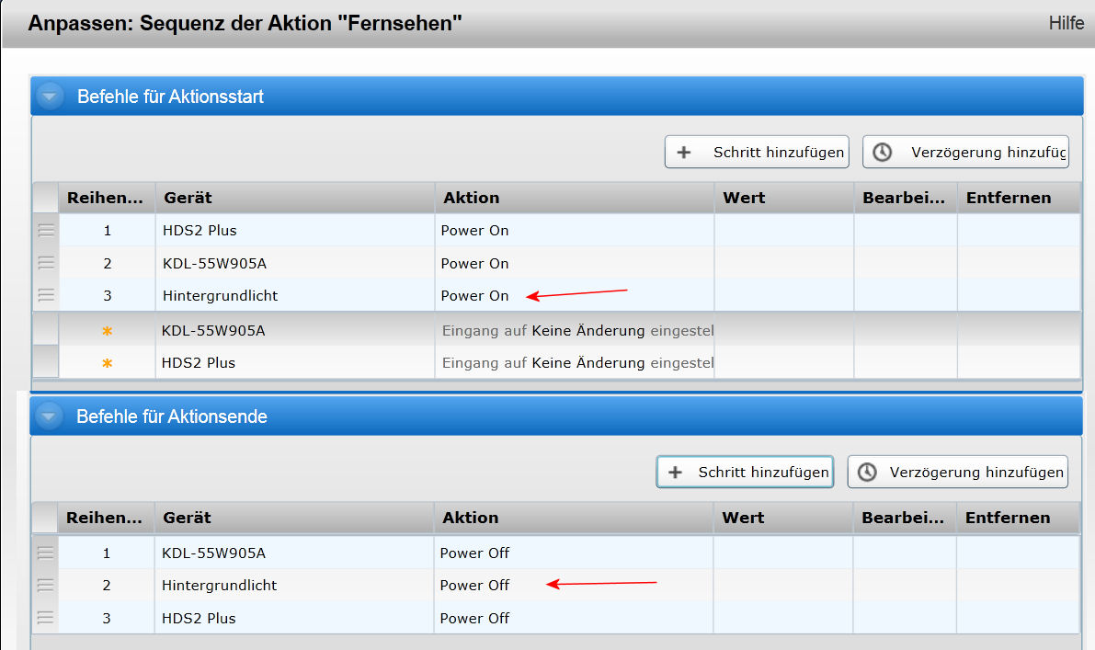Grab the drag handle of start step 1 HDS2 Plus
1095x650 pixels.
[x=46, y=231]
